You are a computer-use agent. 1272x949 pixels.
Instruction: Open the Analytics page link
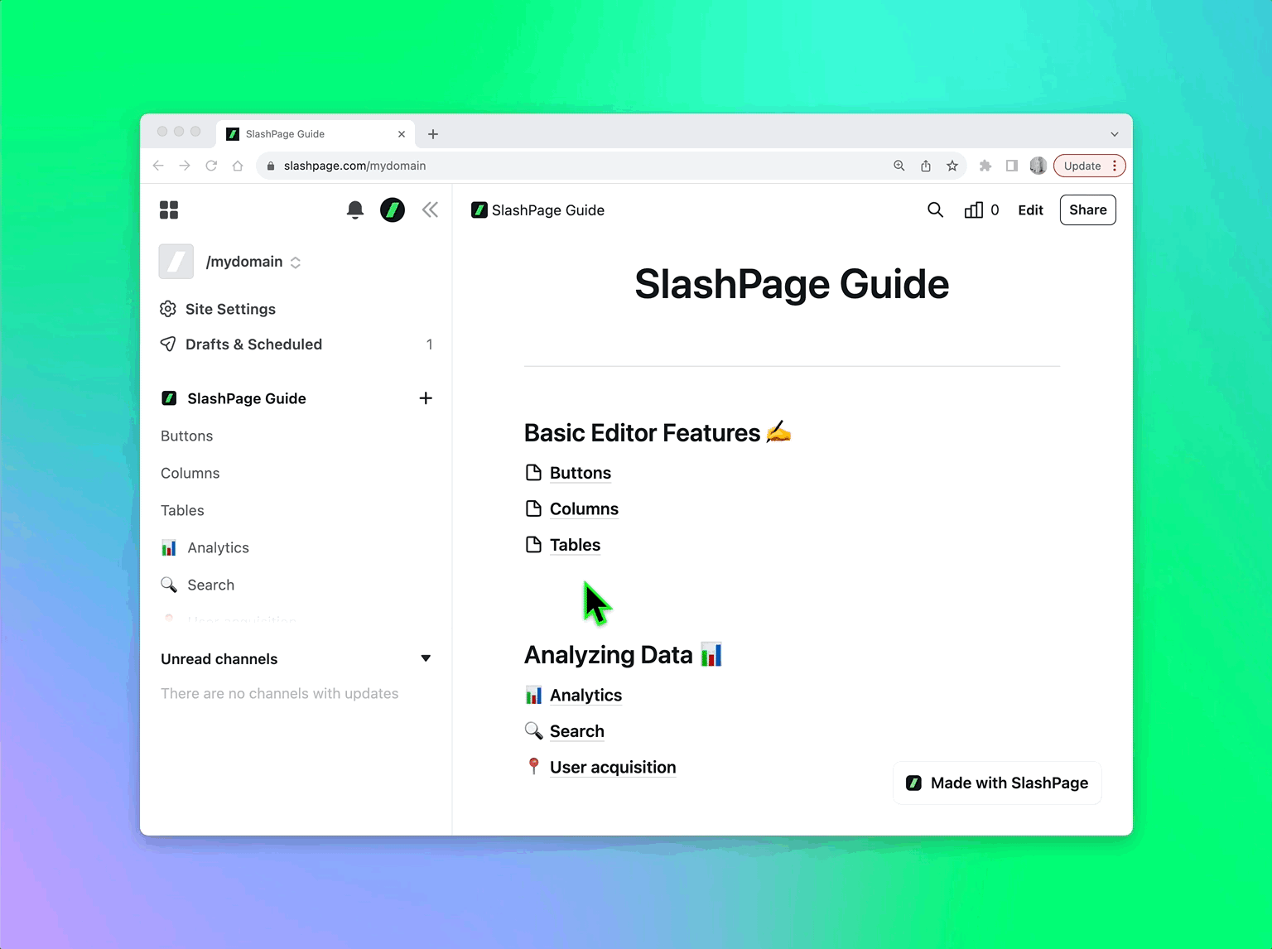tap(585, 696)
